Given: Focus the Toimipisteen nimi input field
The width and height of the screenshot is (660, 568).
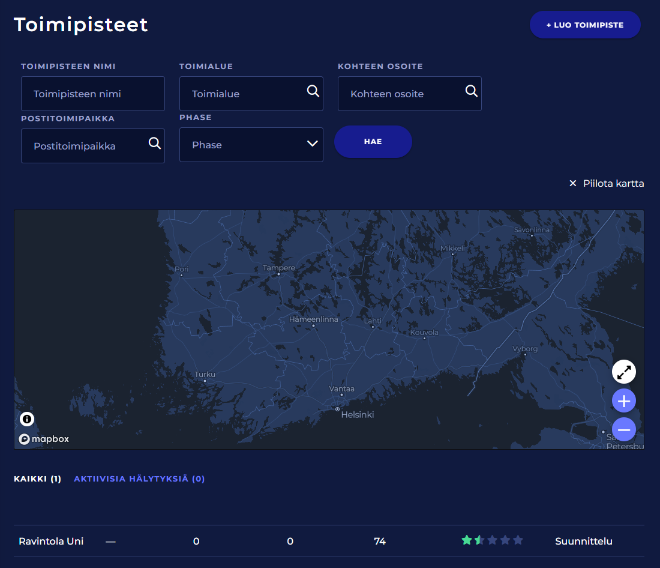Looking at the screenshot, I should (x=93, y=94).
